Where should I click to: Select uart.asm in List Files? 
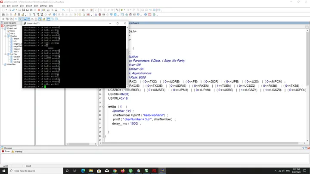(17, 57)
